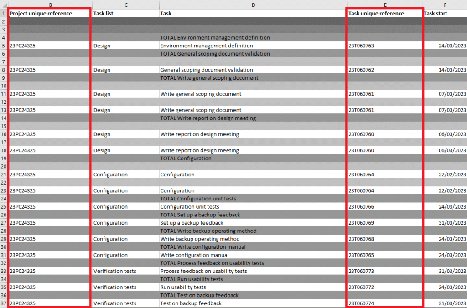467x308 pixels.
Task: Select the "Task start" header cell
Action: point(436,14)
